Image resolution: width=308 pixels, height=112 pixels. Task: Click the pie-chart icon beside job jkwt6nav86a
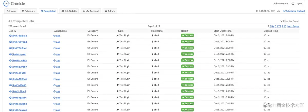(11, 60)
